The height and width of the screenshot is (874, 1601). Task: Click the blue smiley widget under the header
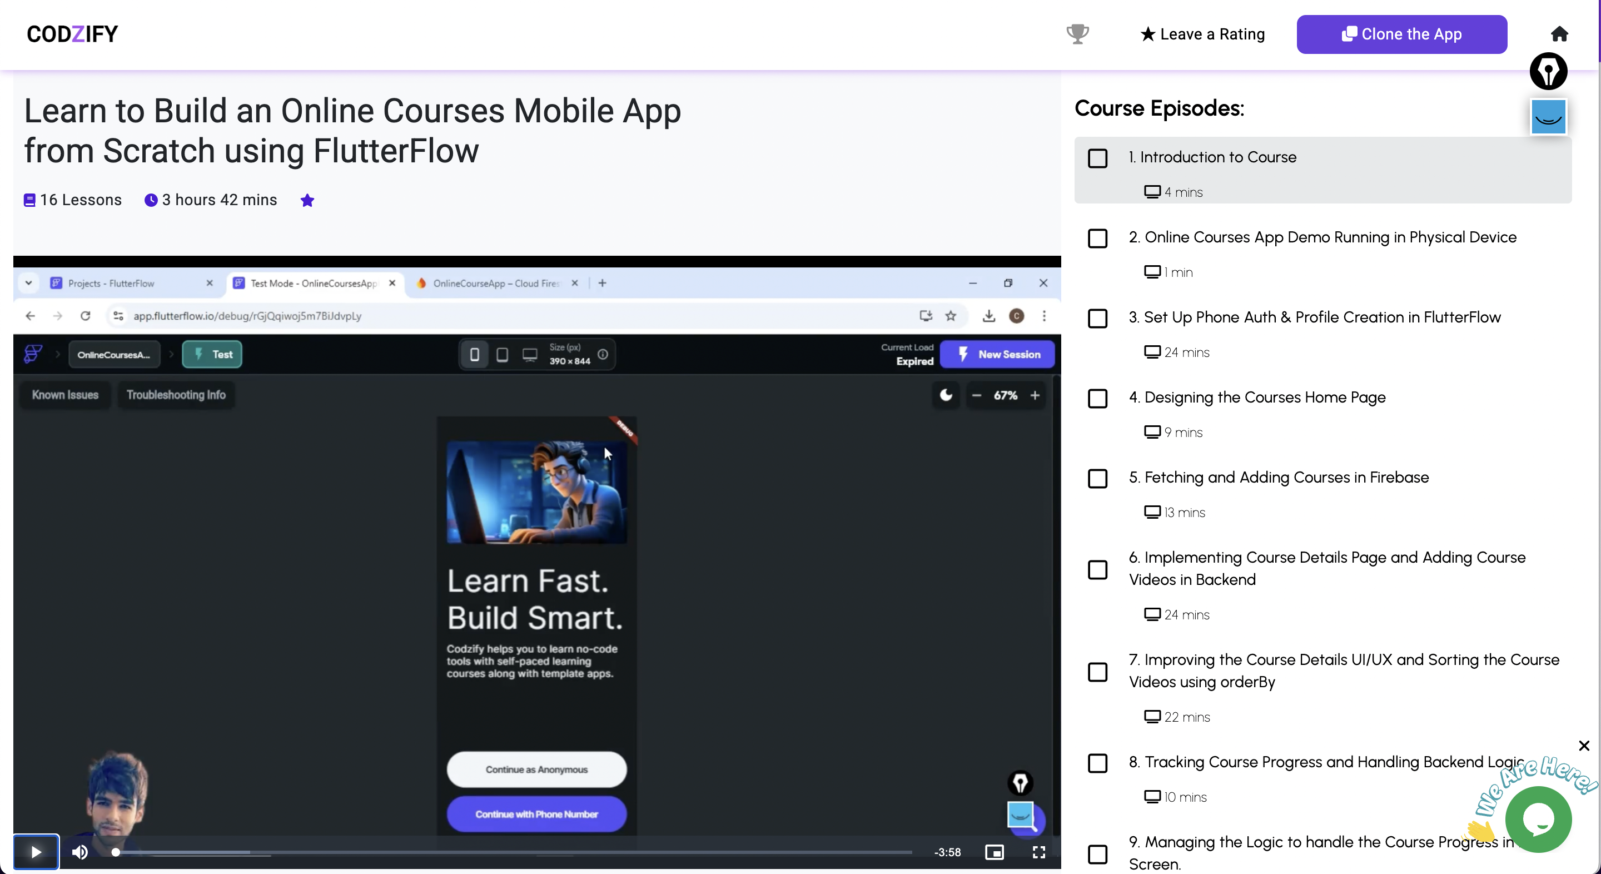1548,116
